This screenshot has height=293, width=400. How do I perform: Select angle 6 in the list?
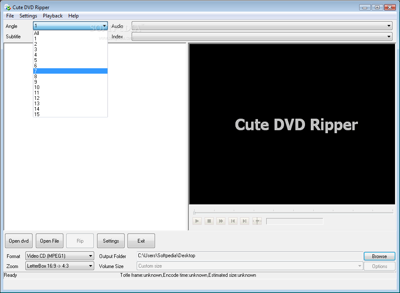[70, 66]
